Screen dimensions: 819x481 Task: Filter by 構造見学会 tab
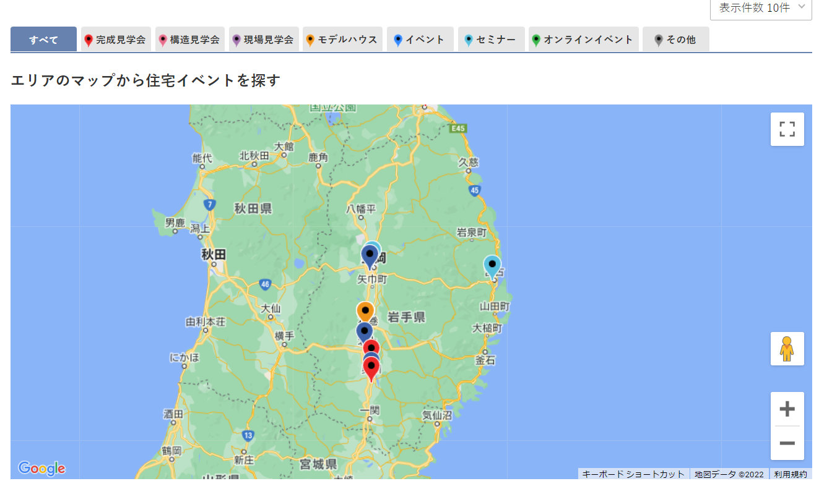point(190,40)
